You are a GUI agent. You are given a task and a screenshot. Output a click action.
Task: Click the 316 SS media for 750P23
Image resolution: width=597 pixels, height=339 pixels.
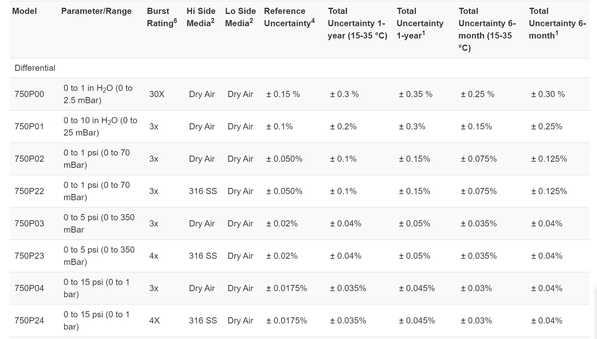click(x=203, y=256)
